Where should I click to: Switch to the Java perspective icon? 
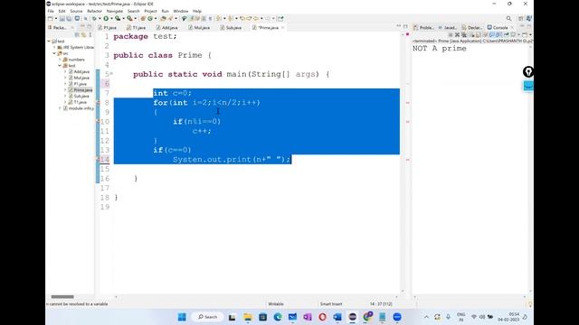pyautogui.click(x=528, y=18)
